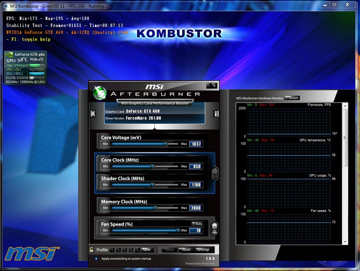Launch Kombustor via the K side button
Image resolution: width=360 pixels, height=271 pixels.
click(93, 114)
